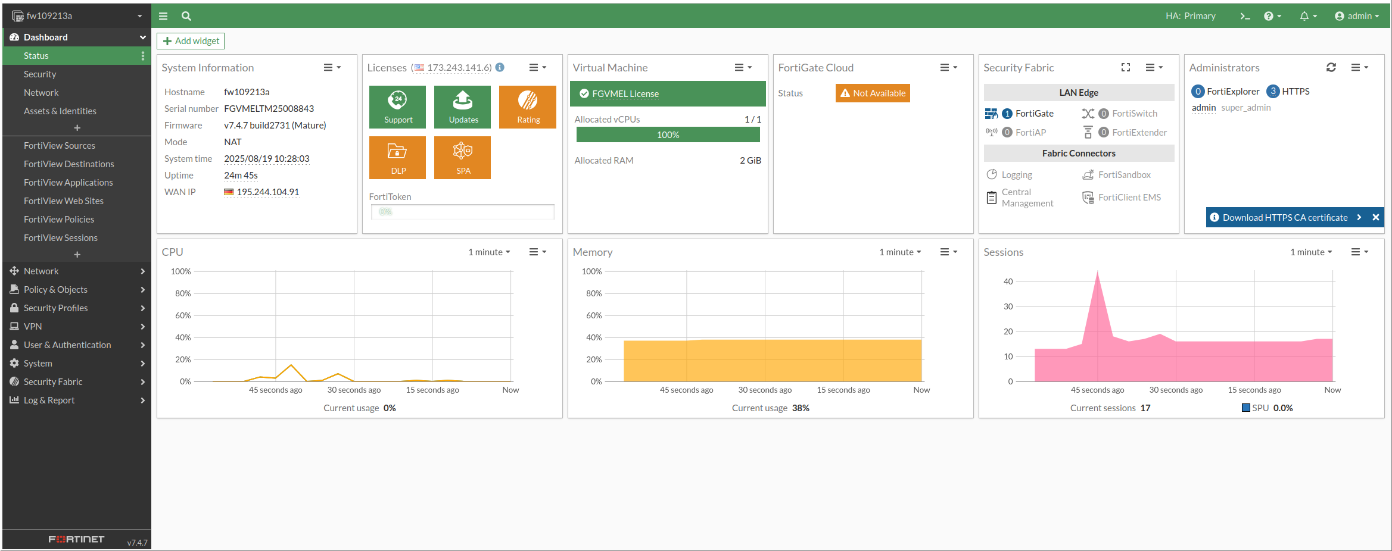Open the help question mark menu
The height and width of the screenshot is (551, 1392).
tap(1272, 16)
